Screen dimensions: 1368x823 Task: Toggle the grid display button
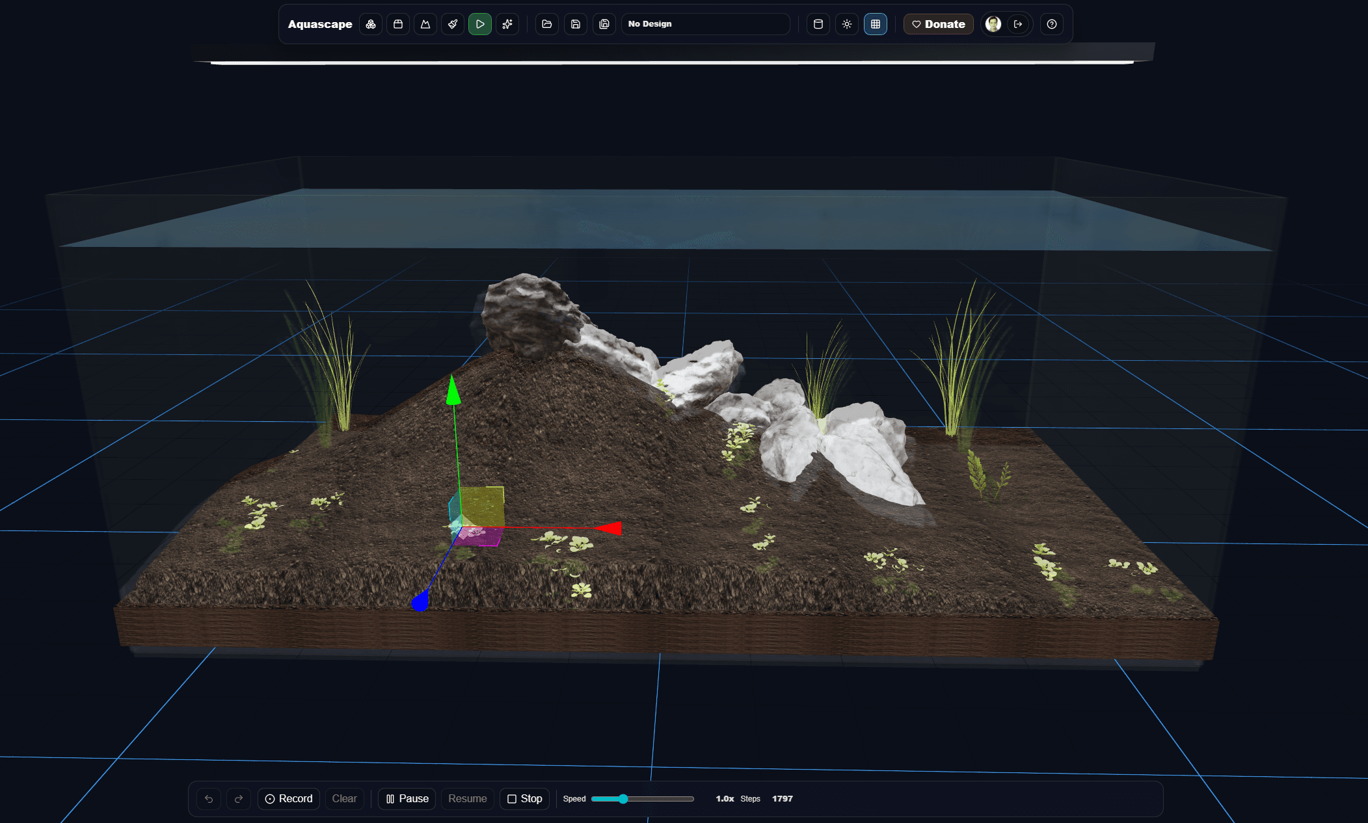click(x=876, y=24)
